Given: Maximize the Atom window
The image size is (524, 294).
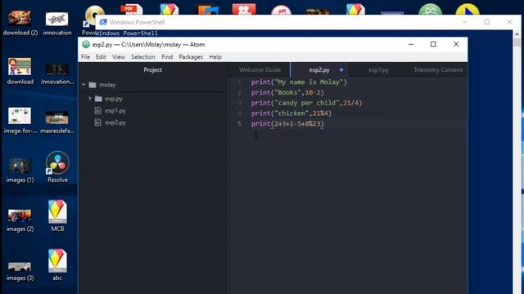Looking at the screenshot, I should [433, 44].
